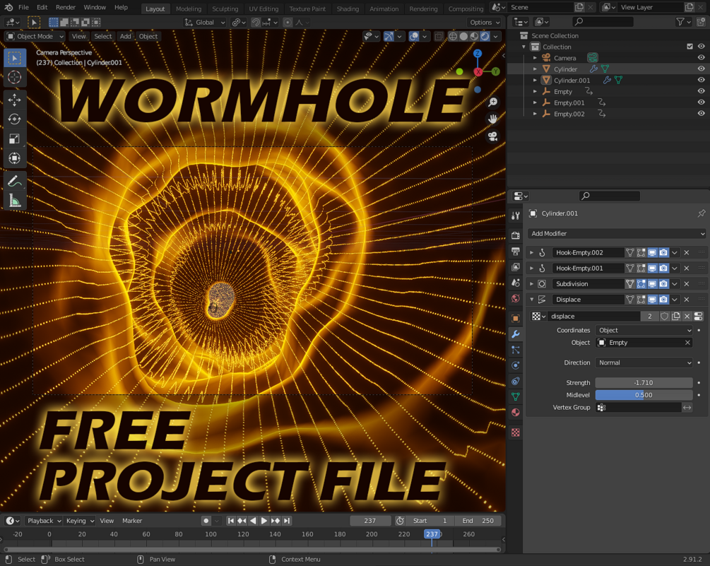Select the Annotate tool

tap(15, 181)
